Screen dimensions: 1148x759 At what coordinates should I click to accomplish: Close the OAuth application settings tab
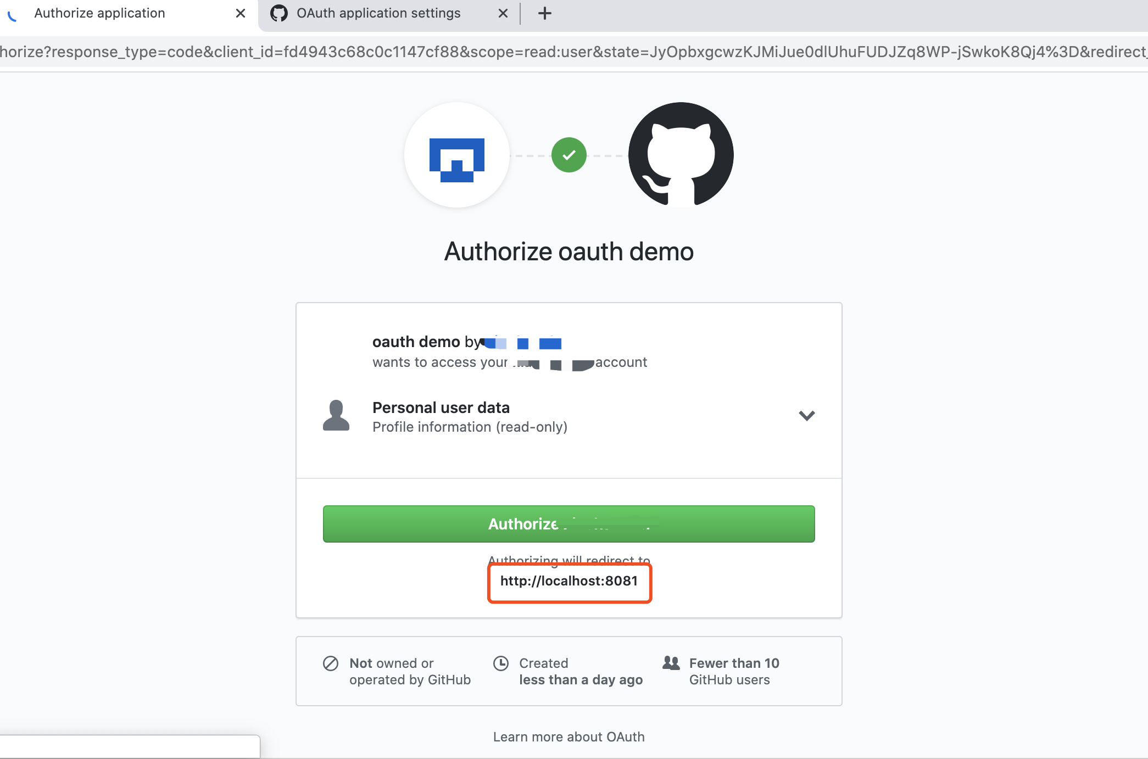pyautogui.click(x=503, y=13)
